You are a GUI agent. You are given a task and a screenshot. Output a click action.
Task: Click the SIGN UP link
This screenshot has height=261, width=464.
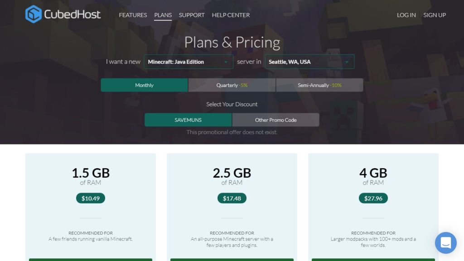435,15
